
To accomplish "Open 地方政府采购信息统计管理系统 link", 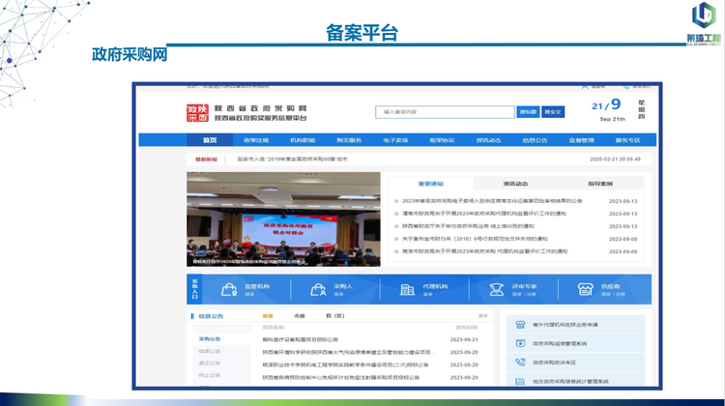I will pos(570,382).
